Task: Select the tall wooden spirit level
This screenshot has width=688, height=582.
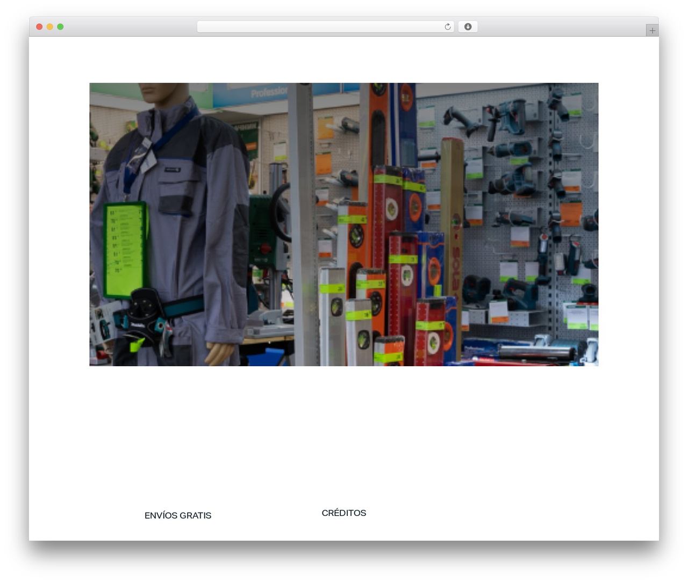Action: [x=452, y=247]
